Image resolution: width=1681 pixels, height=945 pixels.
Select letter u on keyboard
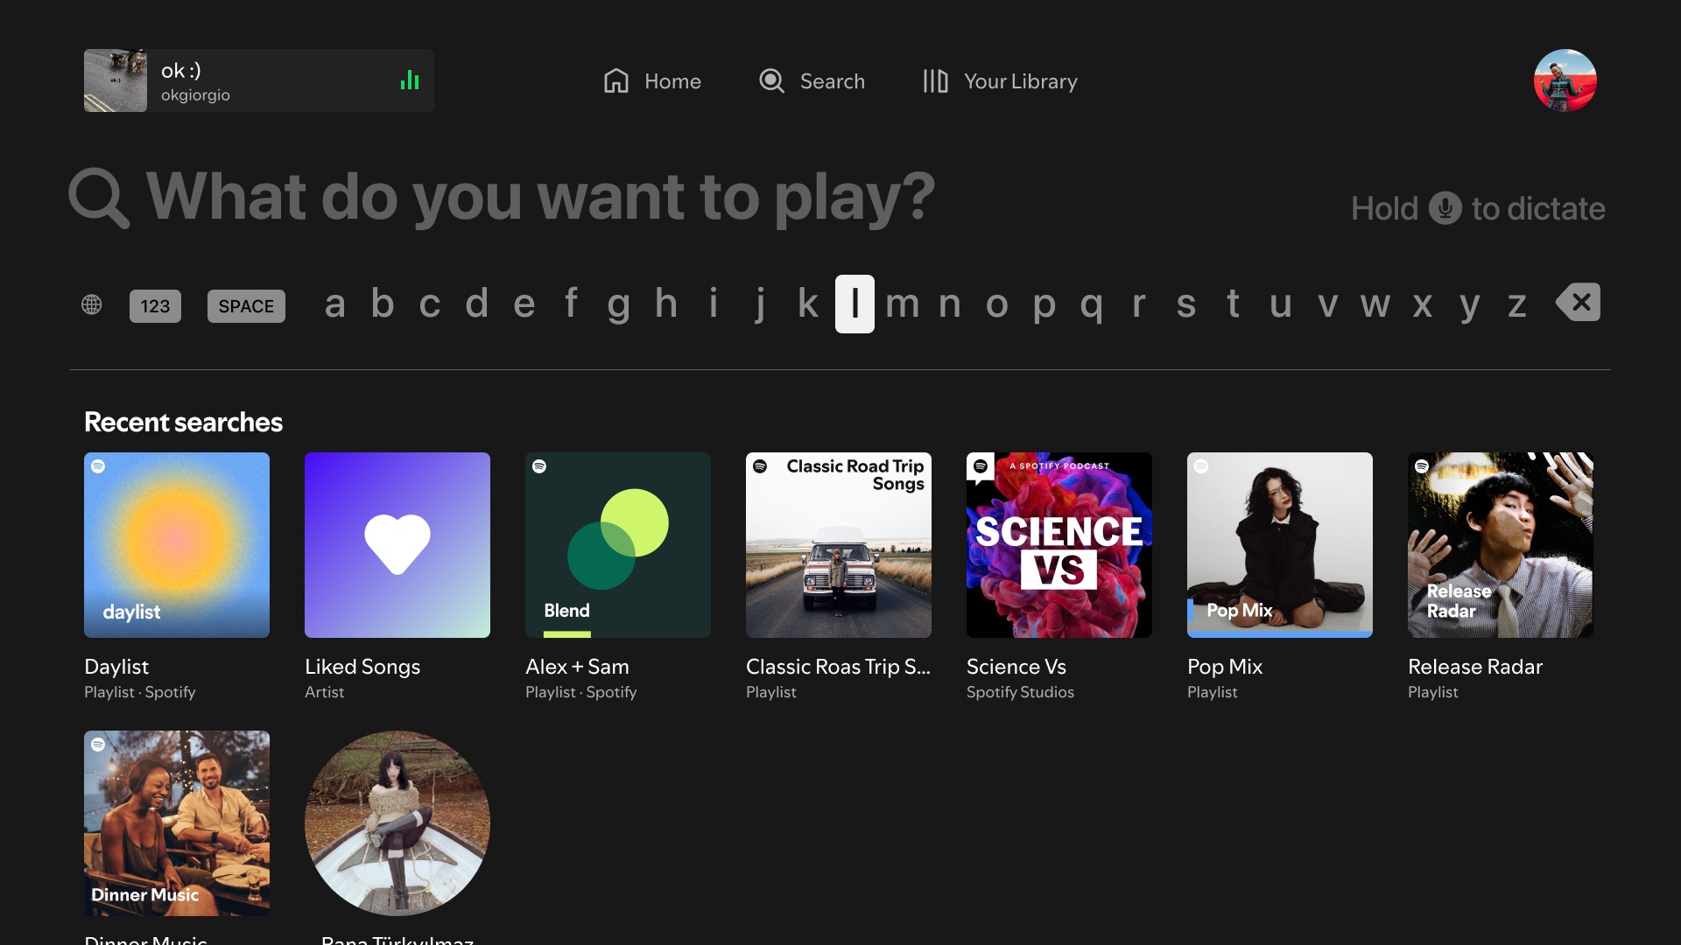tap(1280, 304)
